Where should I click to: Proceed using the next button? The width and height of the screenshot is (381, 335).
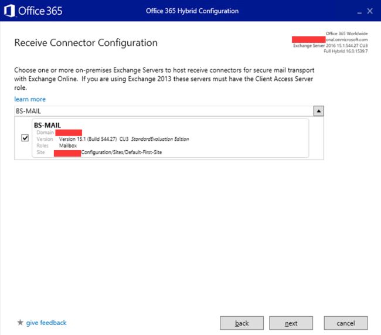coord(291,323)
